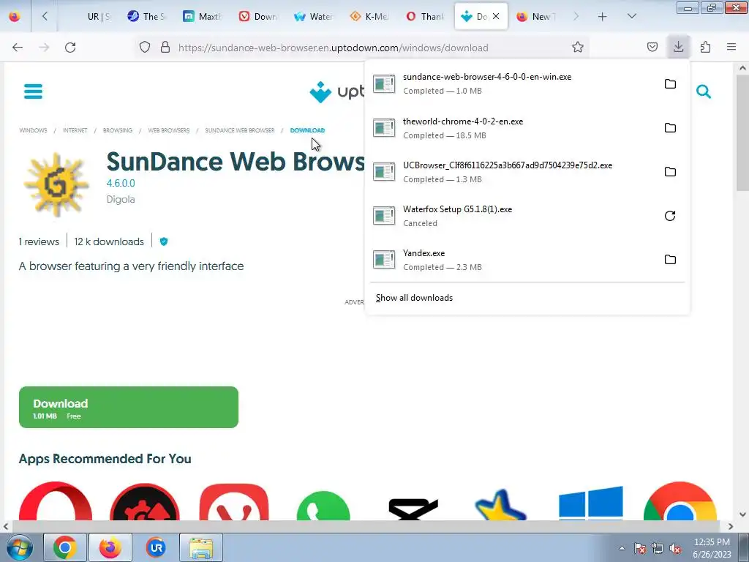The height and width of the screenshot is (562, 749).
Task: Bookmark this page with the star
Action: coord(578,48)
